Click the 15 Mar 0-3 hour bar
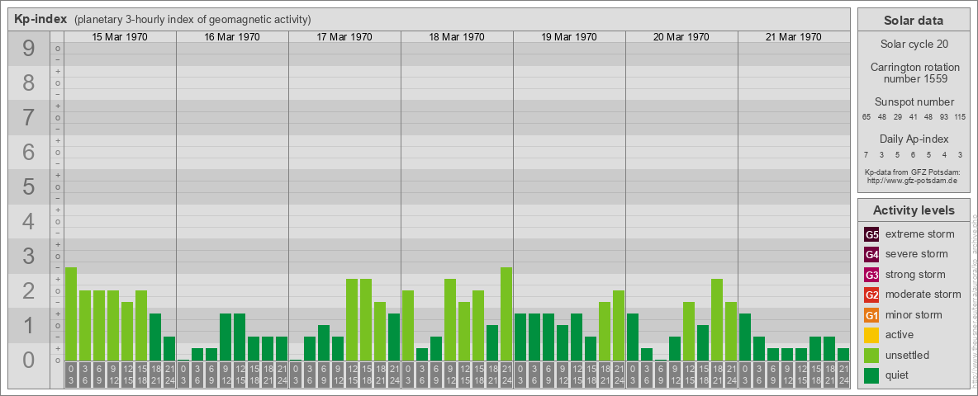This screenshot has height=396, width=978. (71, 313)
